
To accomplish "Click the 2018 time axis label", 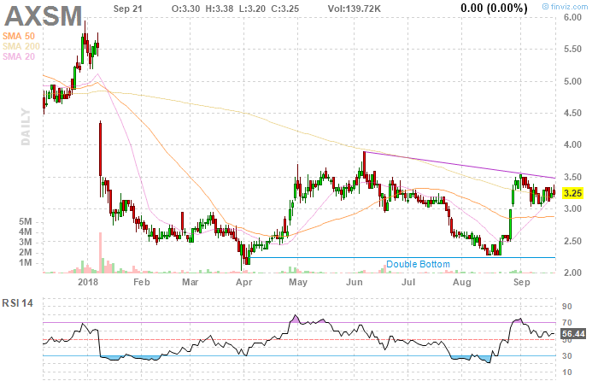I will coord(88,282).
